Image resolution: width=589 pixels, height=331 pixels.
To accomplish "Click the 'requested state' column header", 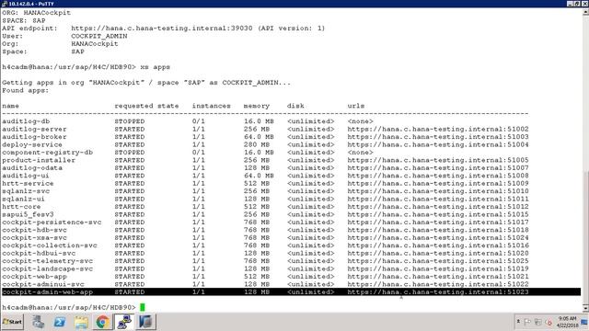I will 146,106.
